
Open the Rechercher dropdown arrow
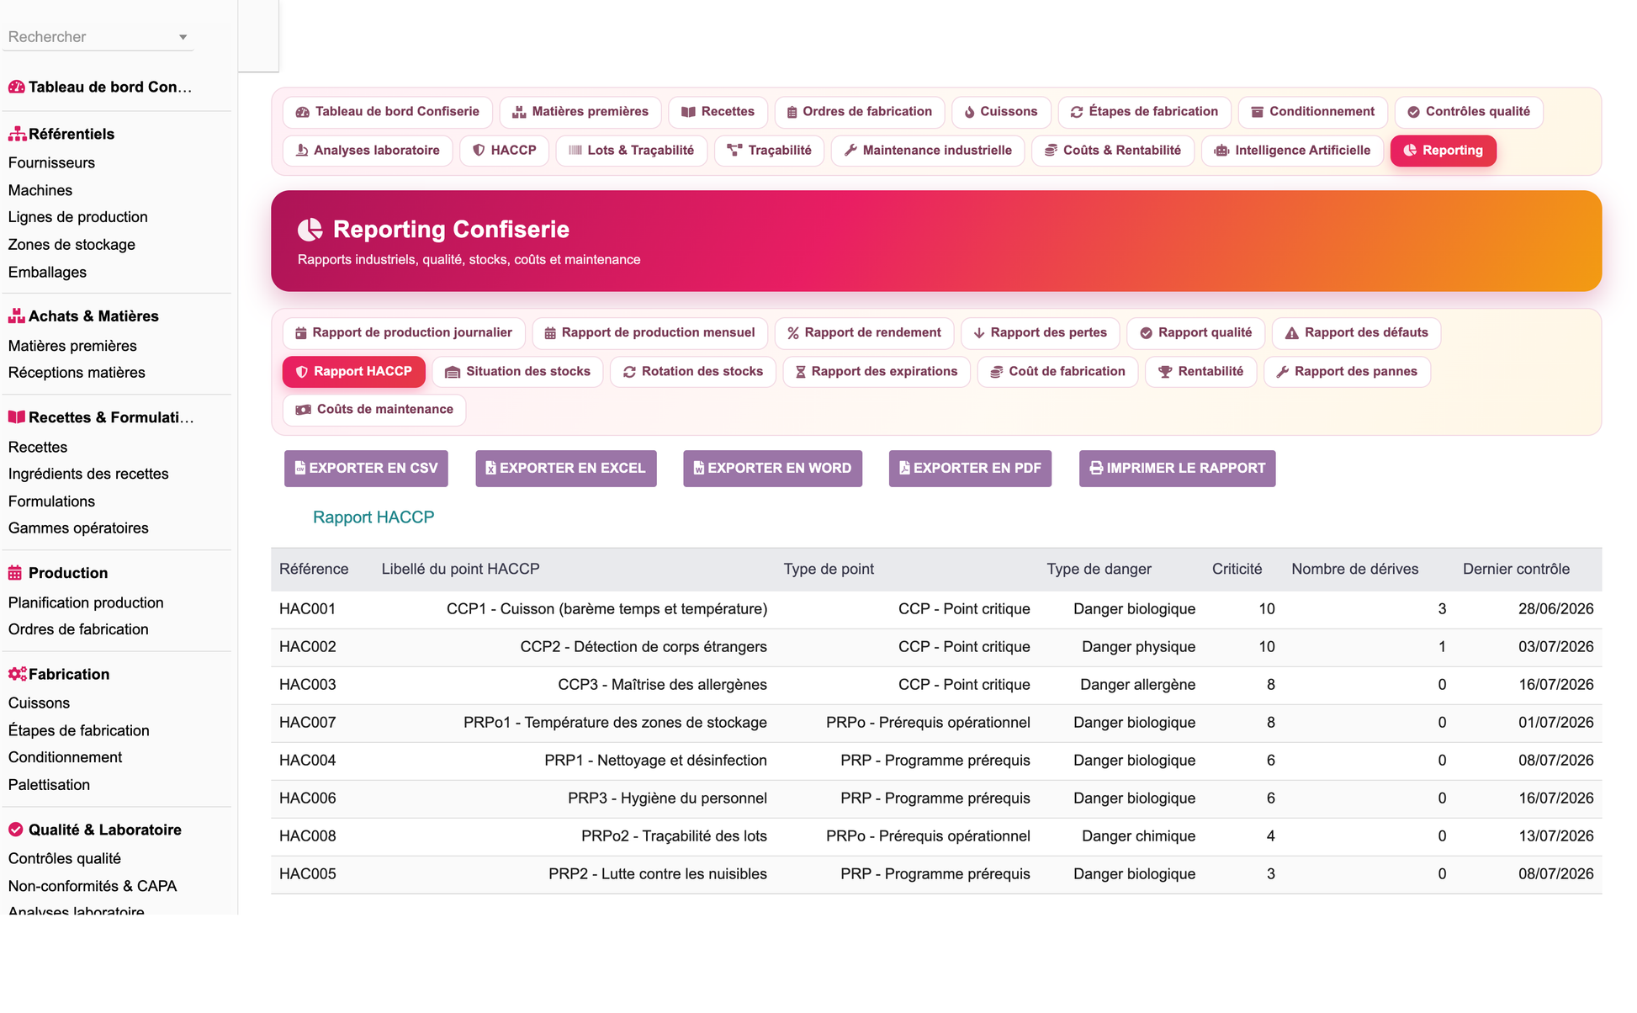tap(183, 37)
